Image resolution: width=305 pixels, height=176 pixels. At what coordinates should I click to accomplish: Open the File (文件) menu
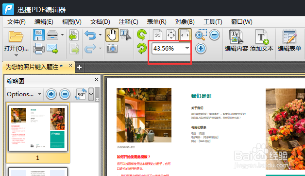[17, 22]
